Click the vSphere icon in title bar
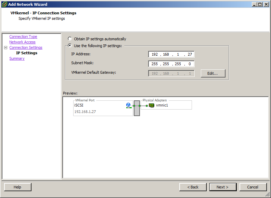Screen dimensions: 271x198 click(4, 4)
